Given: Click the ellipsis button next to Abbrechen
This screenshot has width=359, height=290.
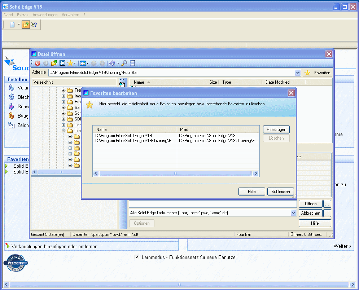Looking at the screenshot, I should (x=327, y=213).
